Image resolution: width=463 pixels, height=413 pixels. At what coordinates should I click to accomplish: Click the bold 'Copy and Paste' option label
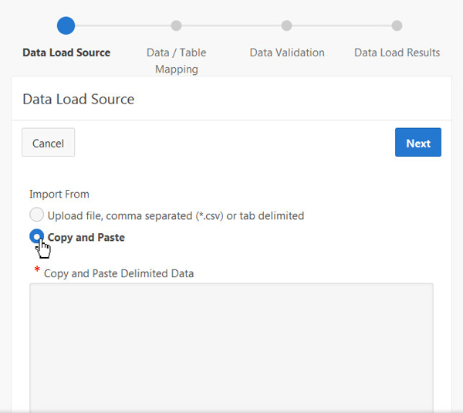[86, 237]
